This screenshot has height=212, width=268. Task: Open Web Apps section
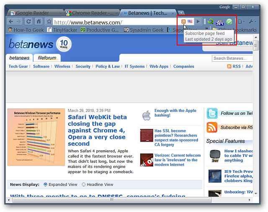[x=159, y=66]
